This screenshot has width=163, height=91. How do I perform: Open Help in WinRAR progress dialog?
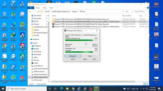(x=94, y=59)
